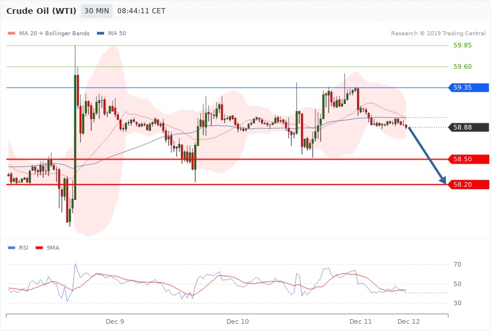This screenshot has width=491, height=333.
Task: Click the 59.60 price axis label
Action: pos(463,67)
